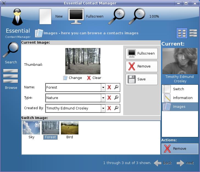The width and height of the screenshot is (200, 172).
Task: Click the Remove button beside thumbnail
Action: 142,66
